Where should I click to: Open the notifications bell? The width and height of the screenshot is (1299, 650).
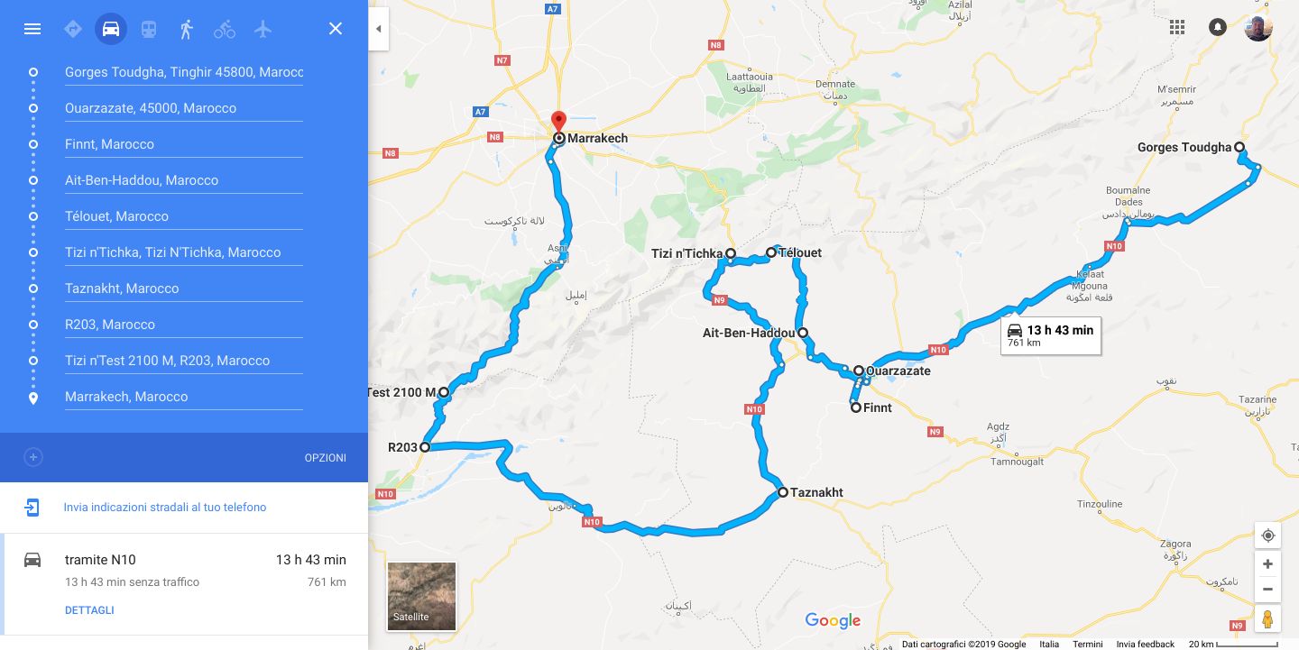point(1217,27)
